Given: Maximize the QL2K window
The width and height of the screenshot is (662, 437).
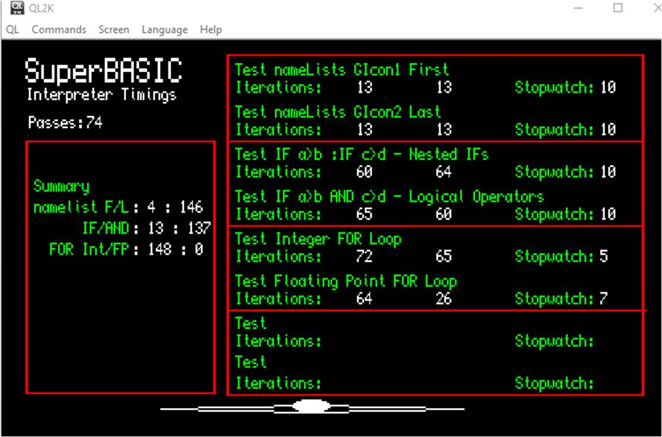Looking at the screenshot, I should click(x=618, y=8).
